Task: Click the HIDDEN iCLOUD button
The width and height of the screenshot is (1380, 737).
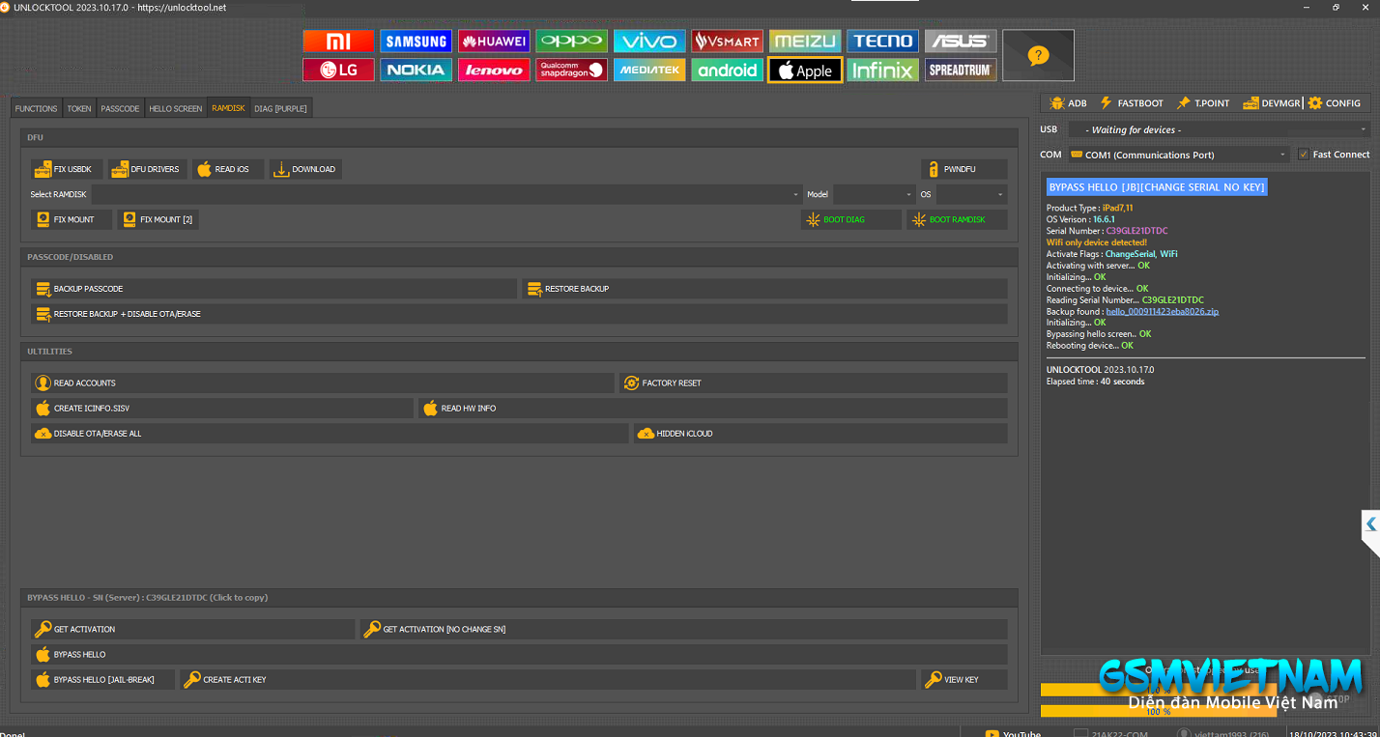Action: 820,434
